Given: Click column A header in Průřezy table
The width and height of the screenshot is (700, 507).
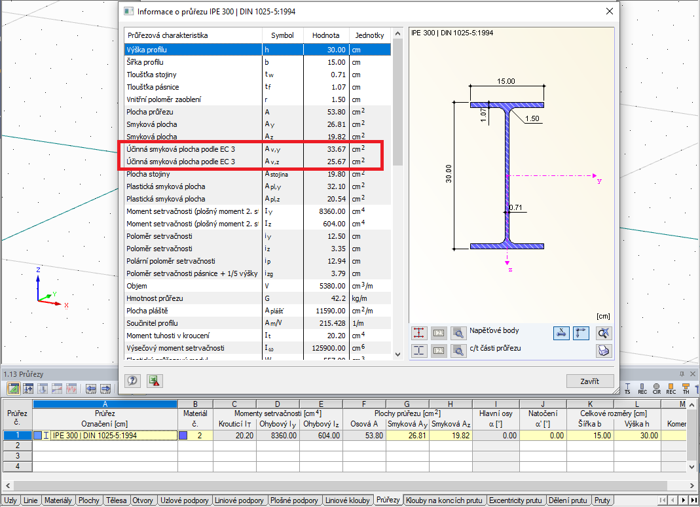Looking at the screenshot, I should coord(105,404).
